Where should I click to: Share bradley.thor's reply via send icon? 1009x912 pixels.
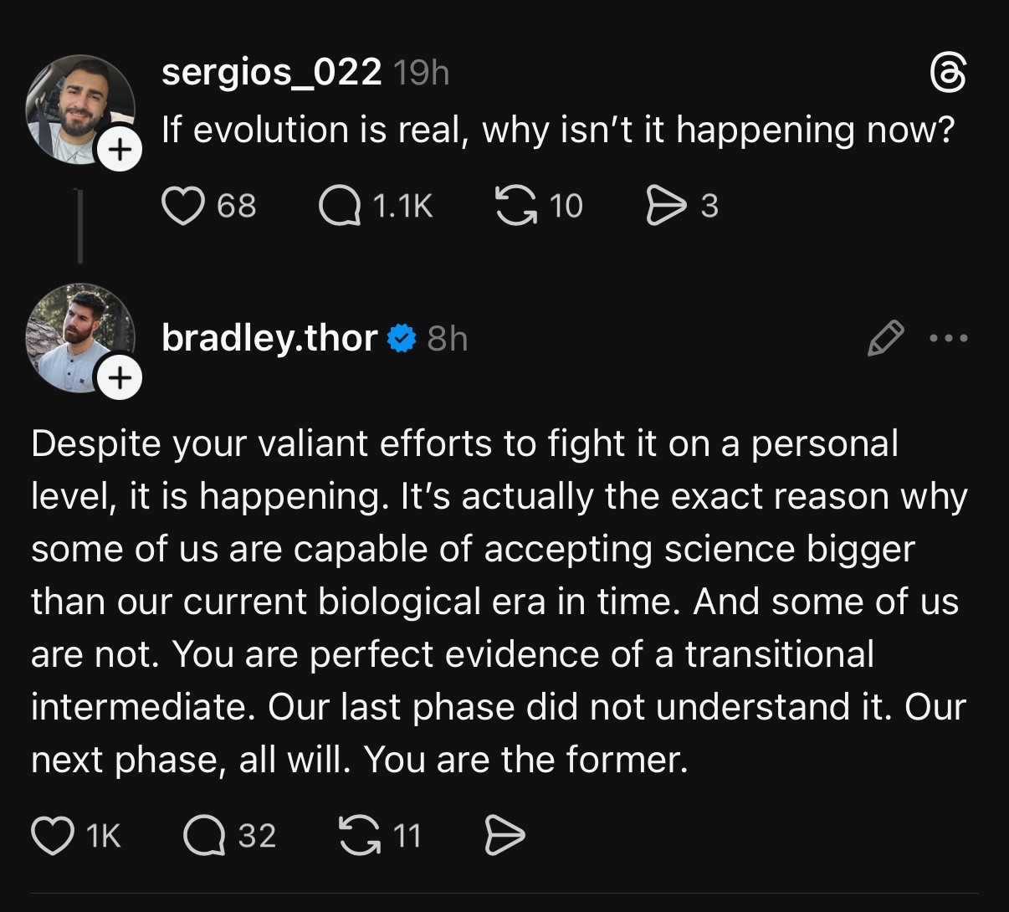(x=504, y=835)
